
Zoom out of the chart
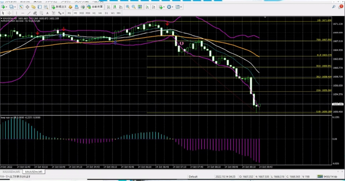tap(134, 7)
